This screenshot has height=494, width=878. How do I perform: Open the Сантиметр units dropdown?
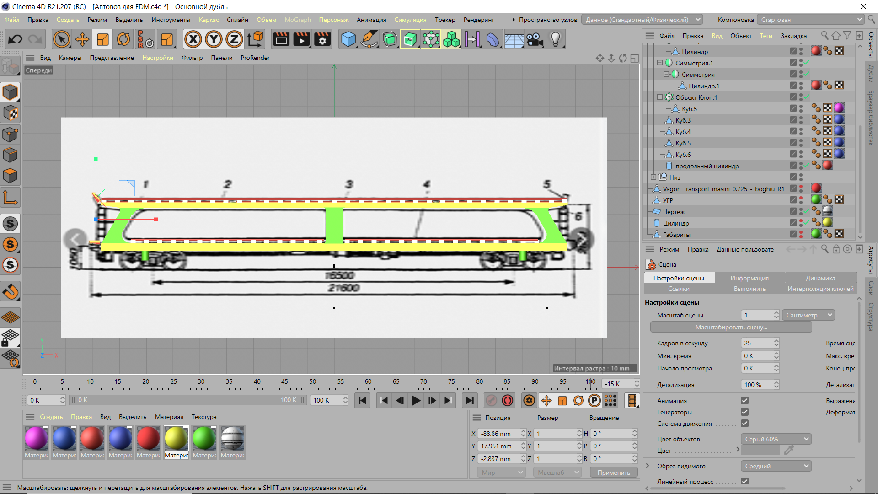808,315
